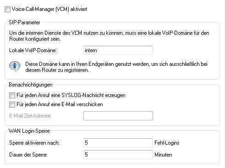Click into the Lokale VoIP-Domäne field
The image size is (225, 168).
[118, 50]
